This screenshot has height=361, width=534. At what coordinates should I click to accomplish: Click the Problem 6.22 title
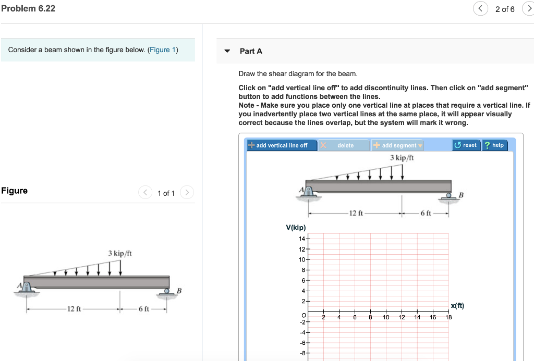tap(28, 8)
